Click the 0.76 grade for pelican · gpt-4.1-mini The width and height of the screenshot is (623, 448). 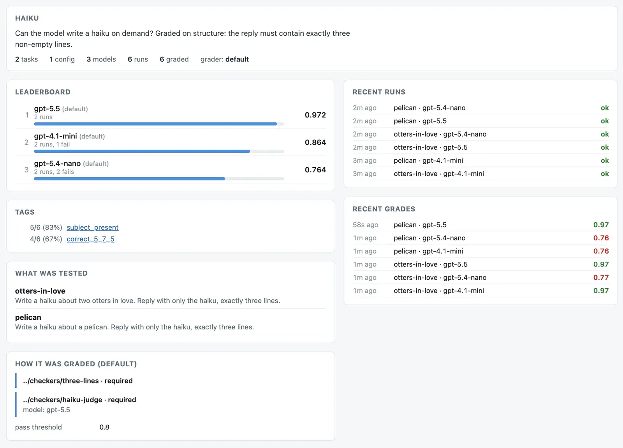point(601,251)
